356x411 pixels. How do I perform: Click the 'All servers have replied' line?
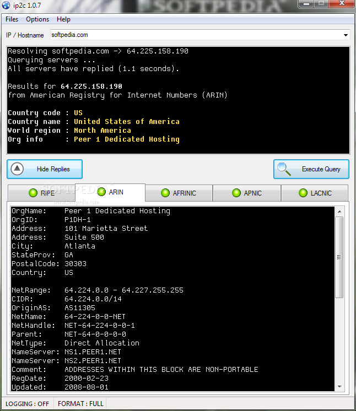tap(93, 69)
